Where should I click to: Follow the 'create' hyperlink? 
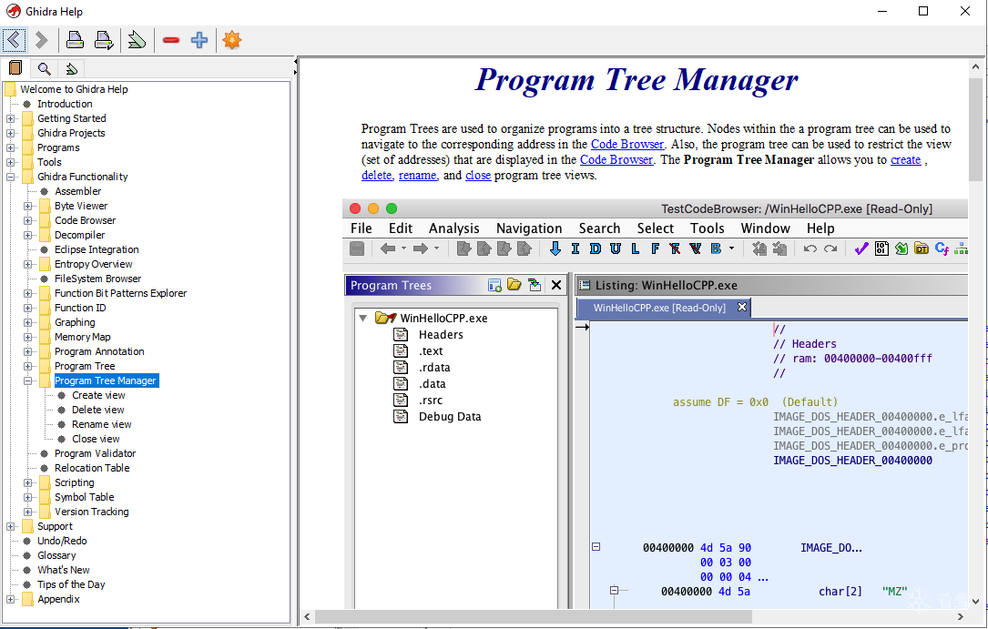pyautogui.click(x=905, y=160)
